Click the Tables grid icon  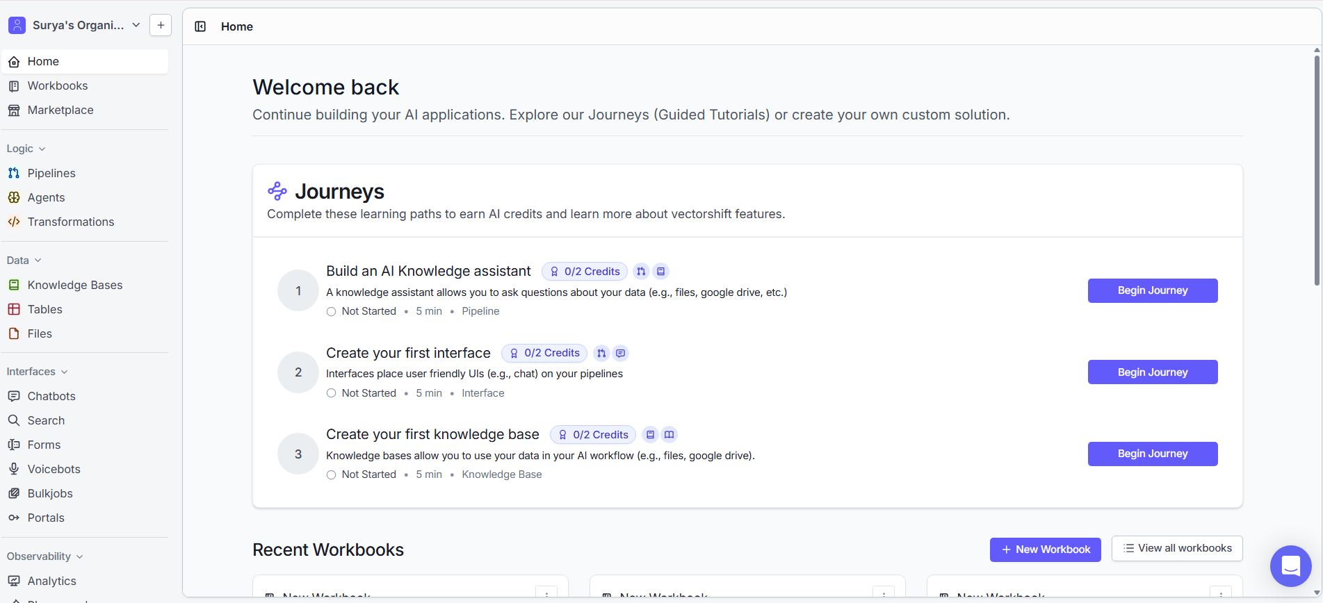pos(14,309)
